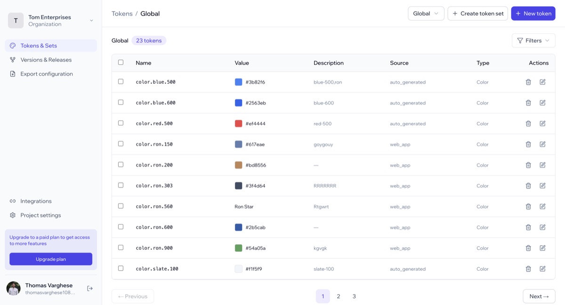Edit the color.ron.200 token
Screen dimensions: 565x305
tap(542, 165)
